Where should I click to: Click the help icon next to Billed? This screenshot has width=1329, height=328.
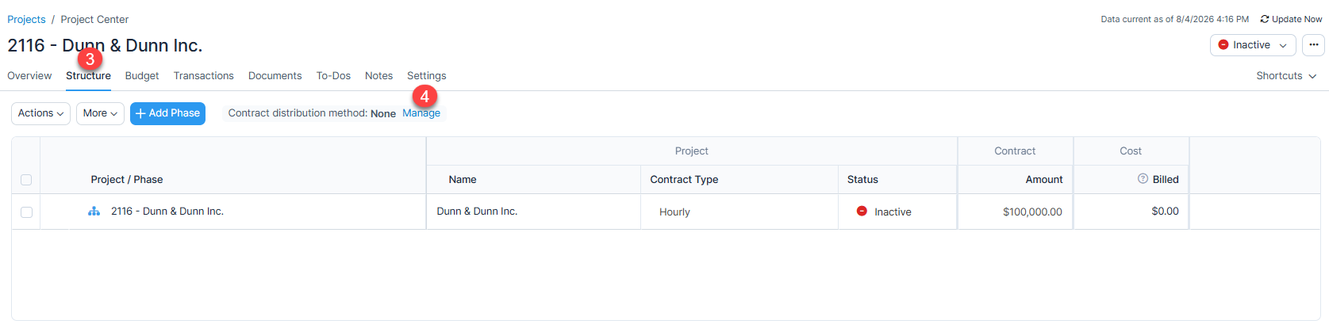(1143, 179)
